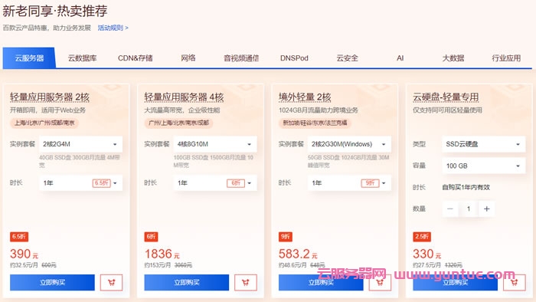The width and height of the screenshot is (536, 302).
Task: Click the 390 元 price
Action: pos(24,254)
